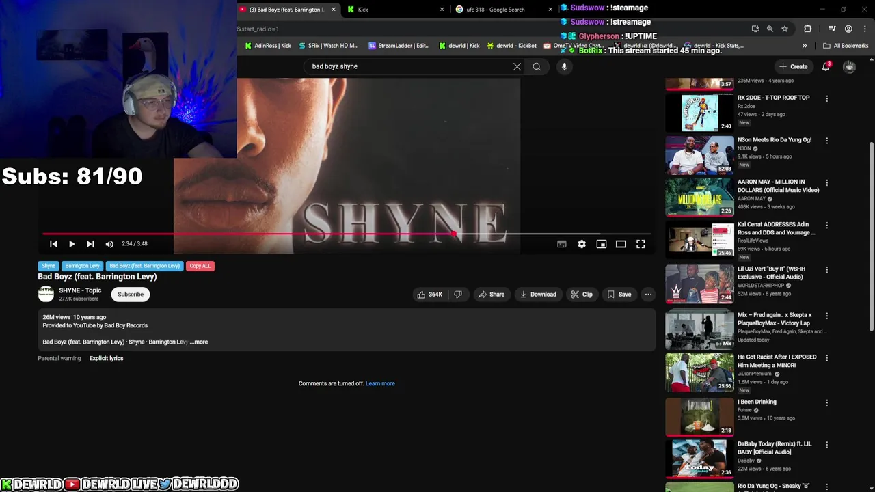
Task: Create a Clip of the video
Action: click(582, 295)
